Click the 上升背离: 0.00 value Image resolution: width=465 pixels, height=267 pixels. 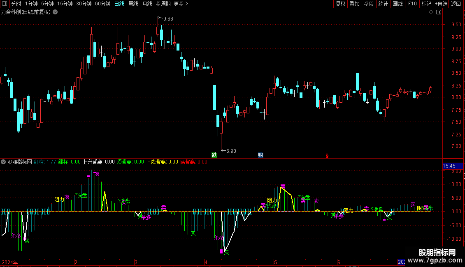(98, 162)
